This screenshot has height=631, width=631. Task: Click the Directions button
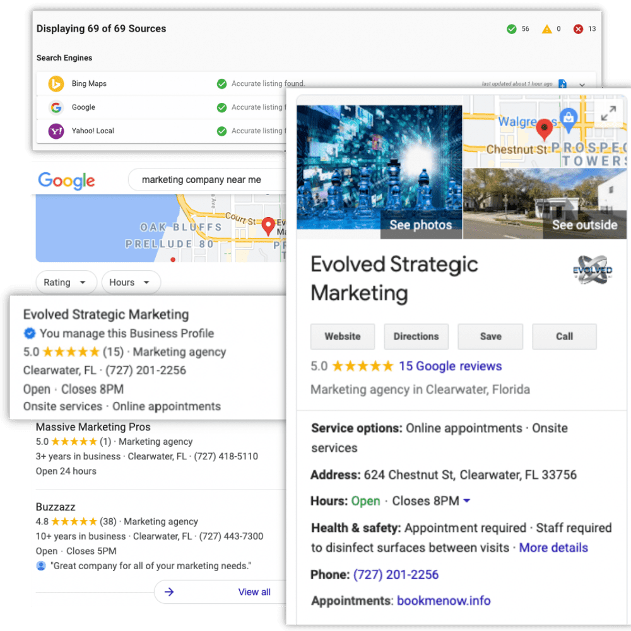coord(416,336)
